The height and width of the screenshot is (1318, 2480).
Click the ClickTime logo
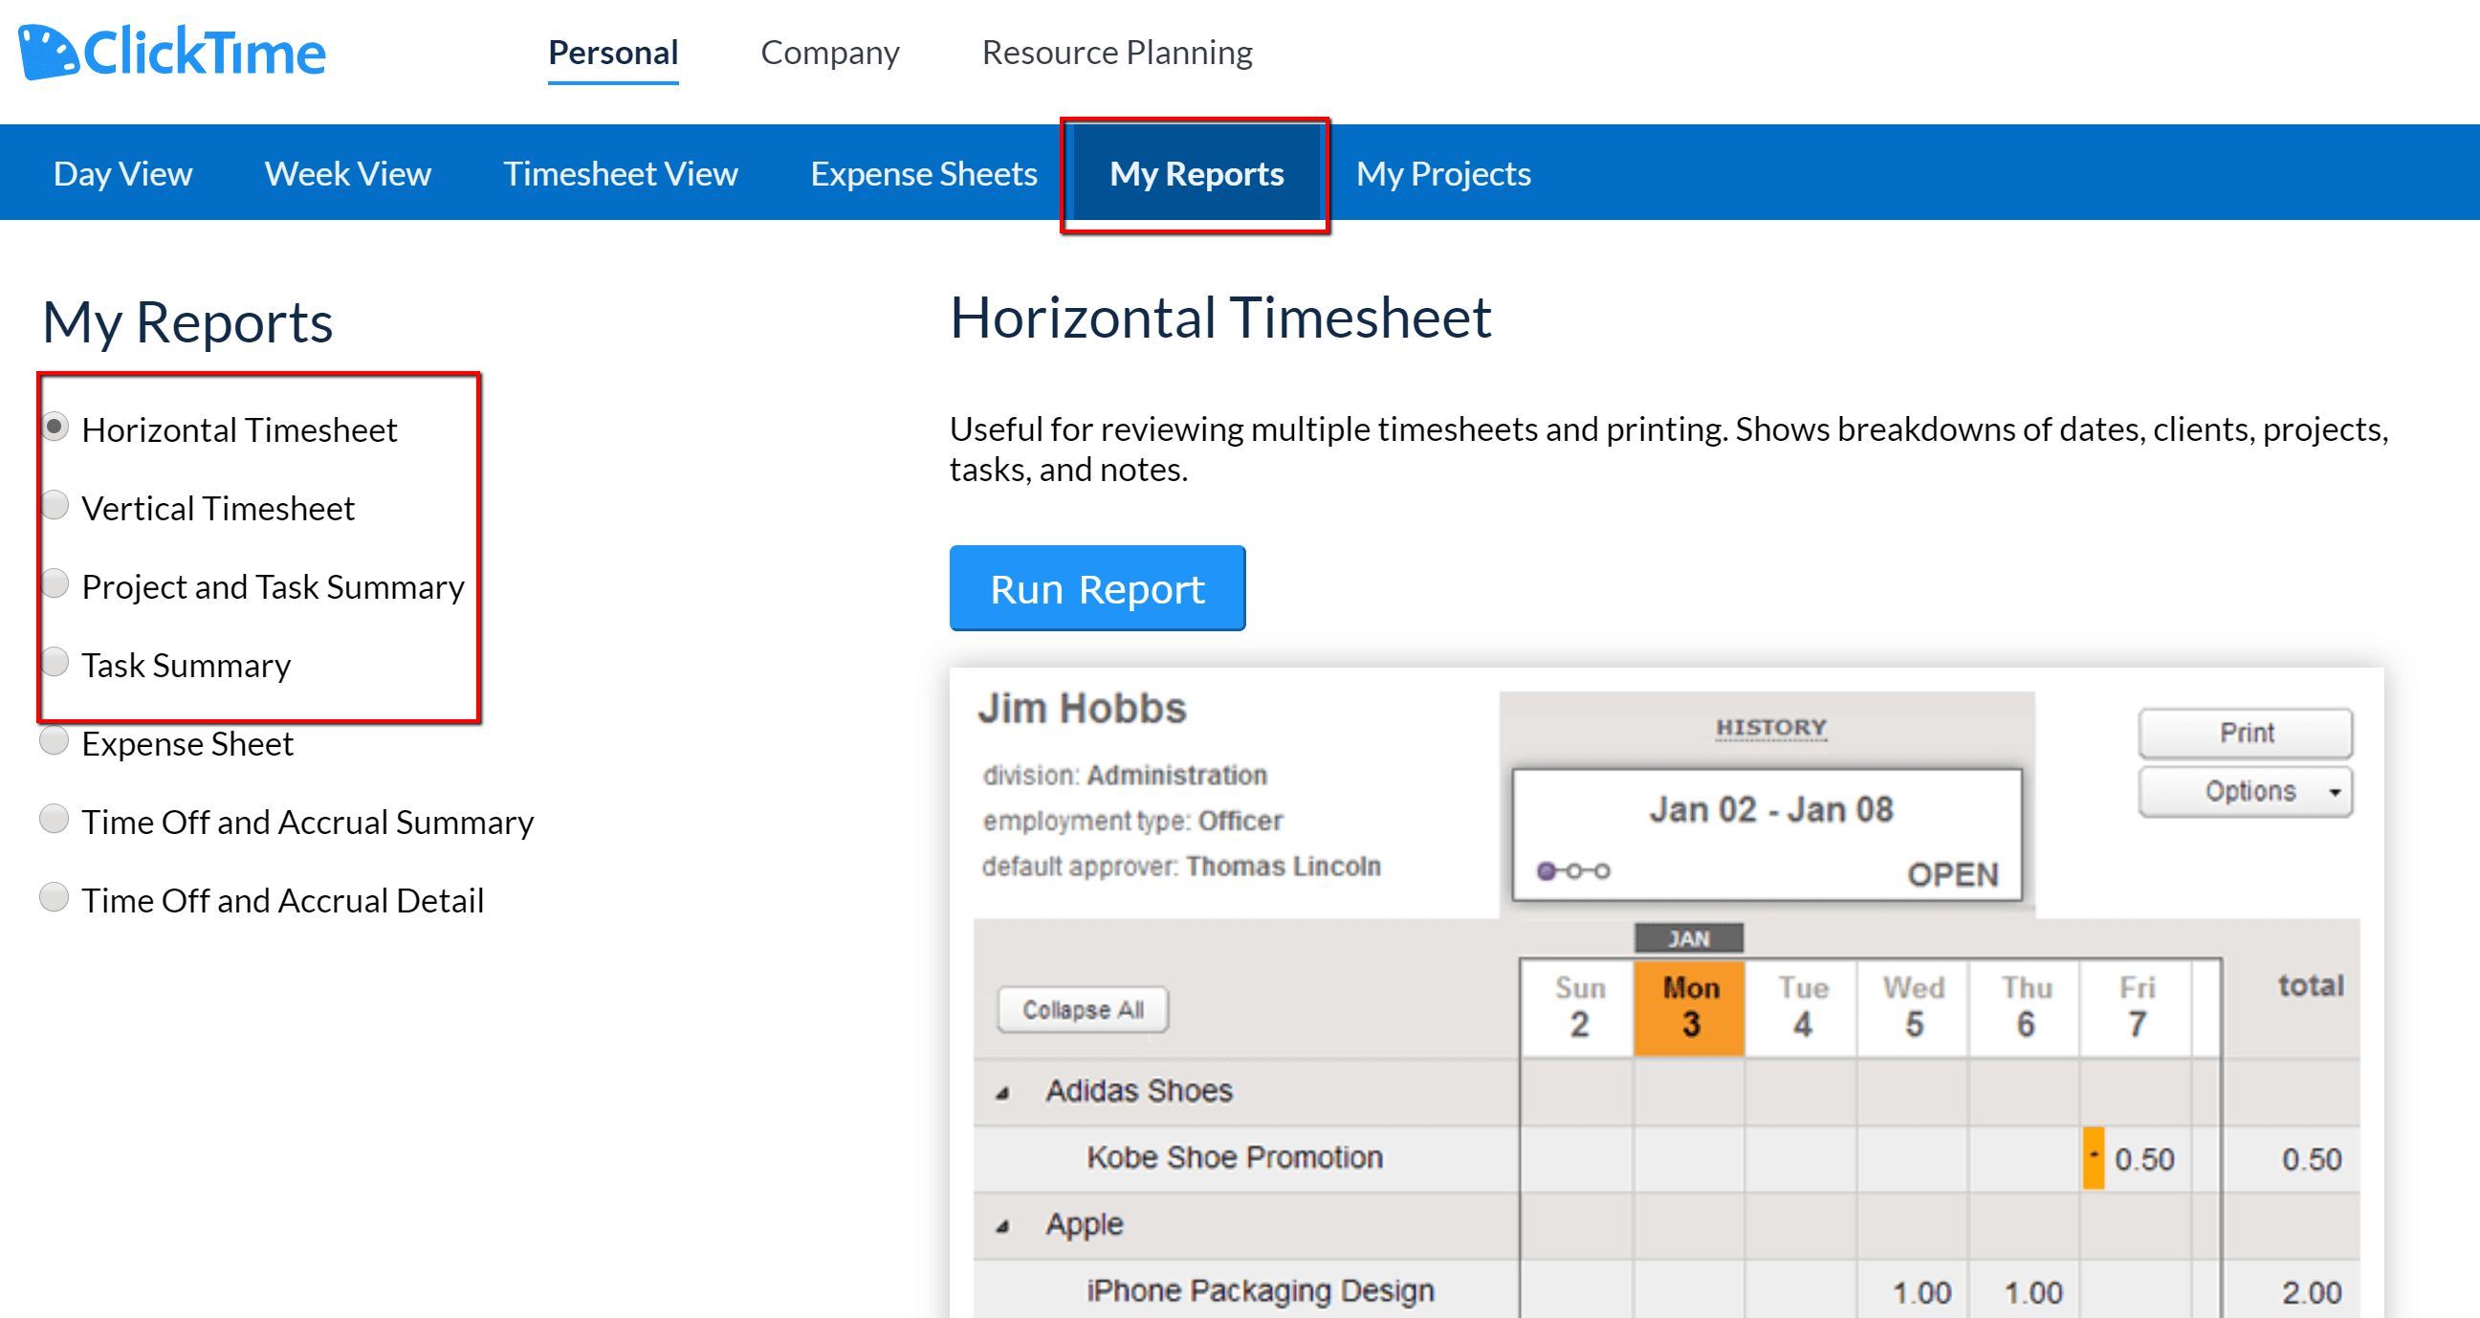[x=171, y=50]
